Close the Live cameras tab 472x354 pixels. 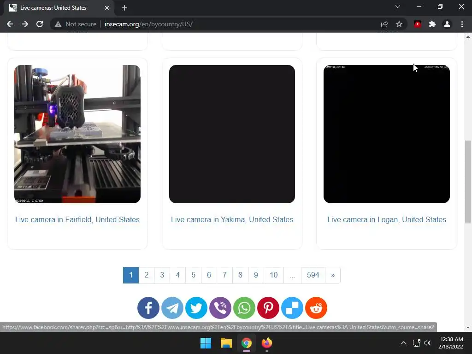pyautogui.click(x=107, y=8)
